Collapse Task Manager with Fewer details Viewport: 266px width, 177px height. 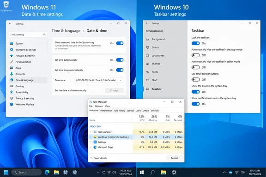(98, 158)
